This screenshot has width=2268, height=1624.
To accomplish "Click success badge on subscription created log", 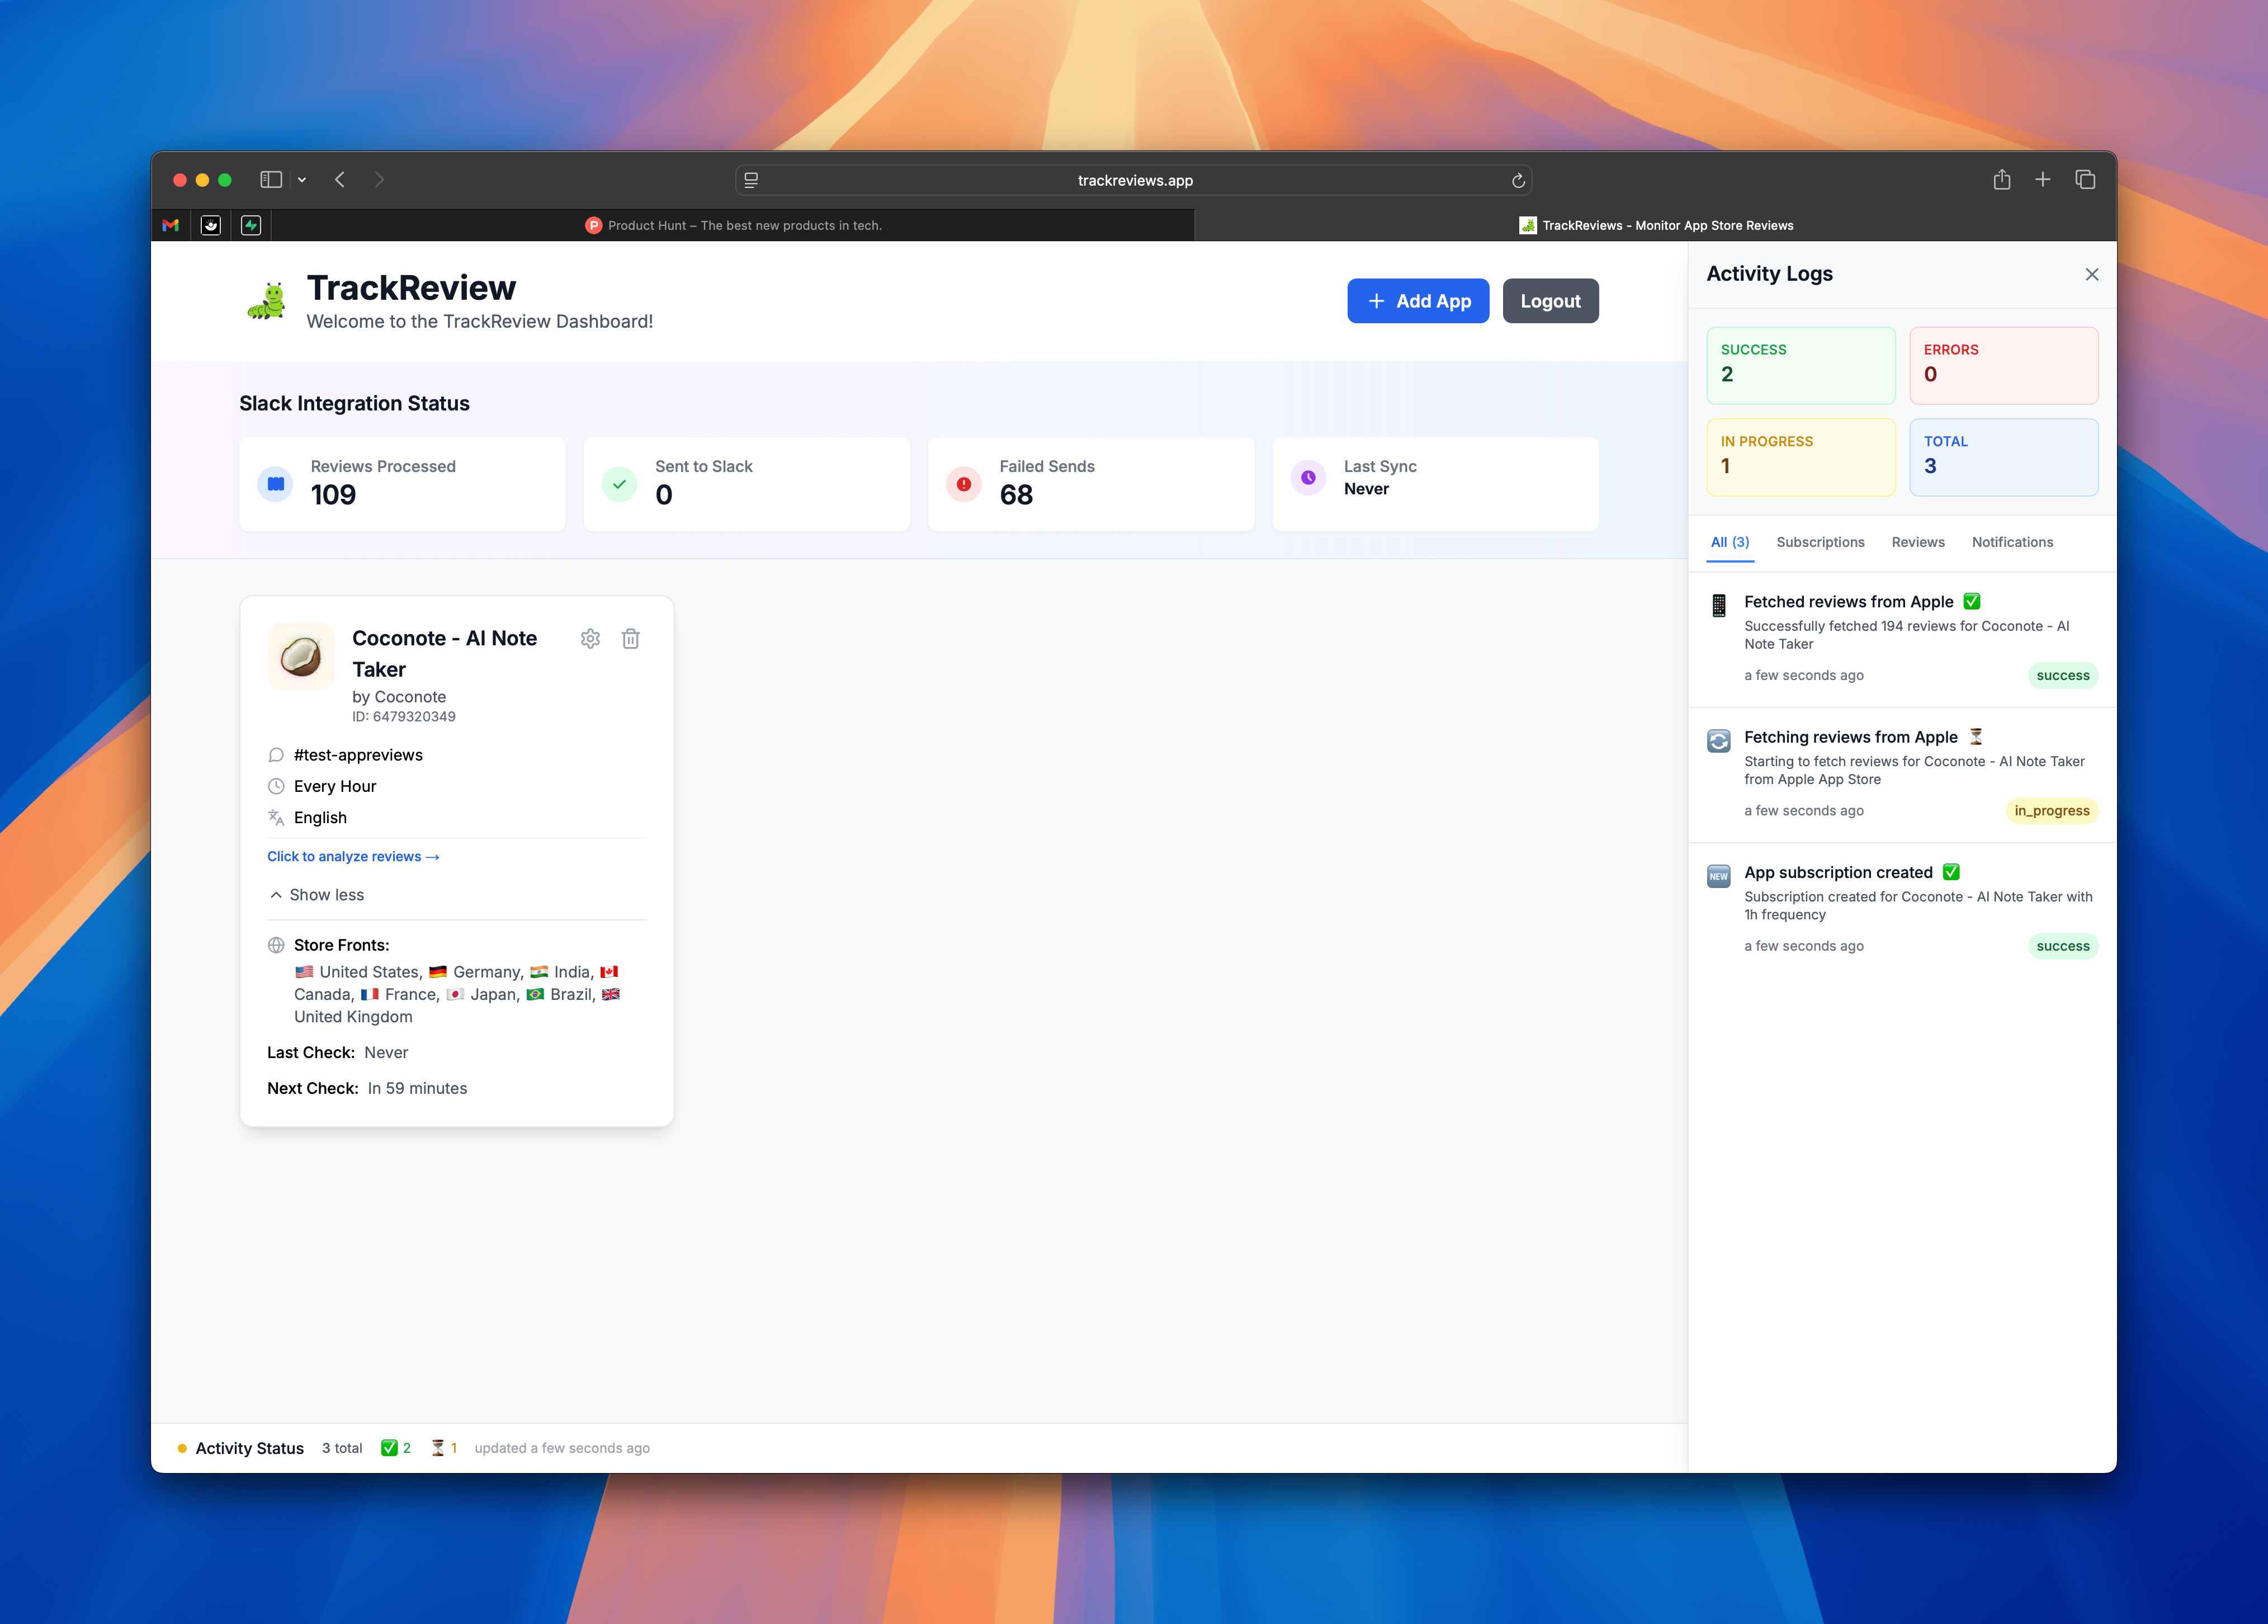I will pyautogui.click(x=2062, y=946).
